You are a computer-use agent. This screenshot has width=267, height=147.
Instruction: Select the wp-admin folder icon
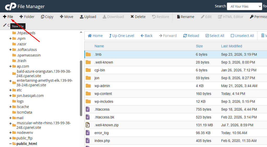click(x=88, y=86)
